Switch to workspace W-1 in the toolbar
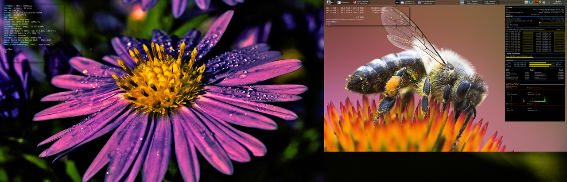Screen dimensions: 567x182 (x=332, y=2)
